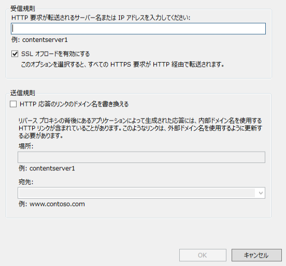286x266 pixels.
Task: Click the 宛先: field label
Action: click(26, 182)
